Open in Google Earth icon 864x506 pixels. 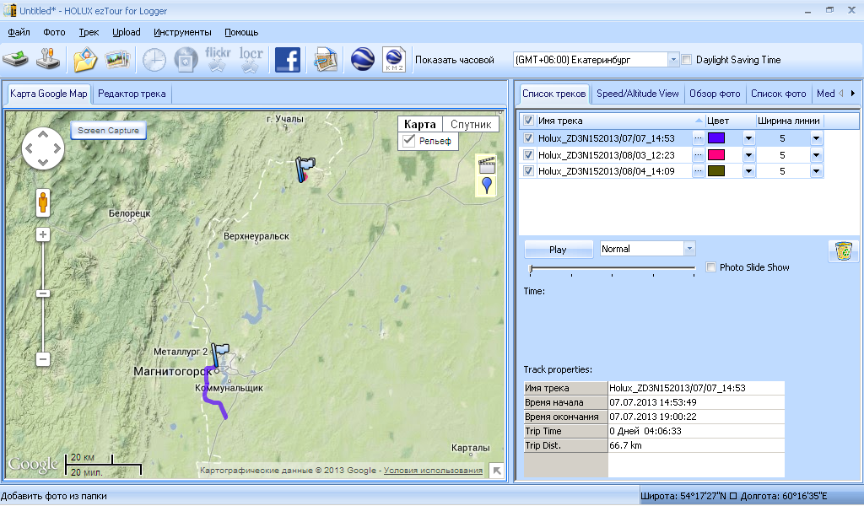[x=363, y=60]
